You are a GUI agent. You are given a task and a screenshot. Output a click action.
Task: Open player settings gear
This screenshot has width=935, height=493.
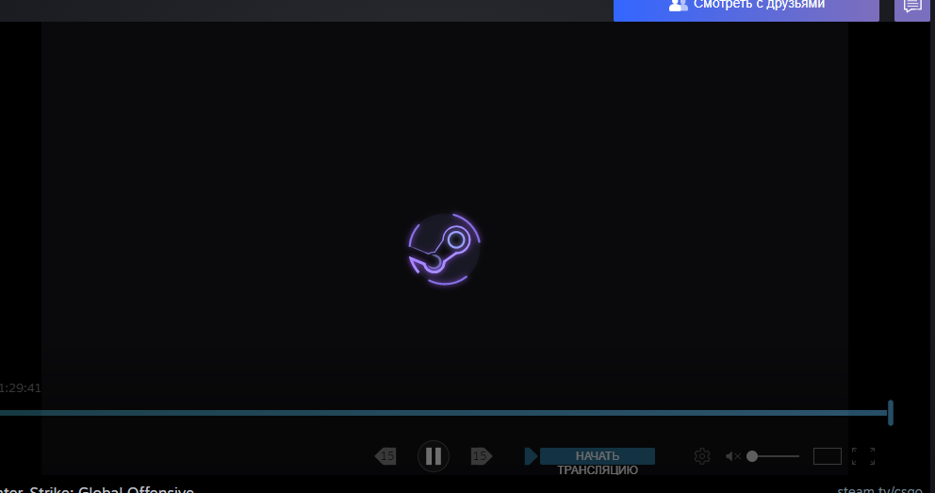(702, 456)
